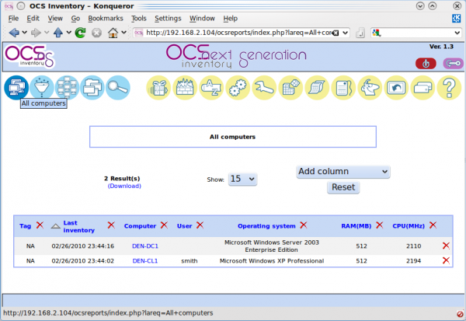Open the DEN-DC1 computer link
The image size is (466, 321).
click(x=145, y=246)
